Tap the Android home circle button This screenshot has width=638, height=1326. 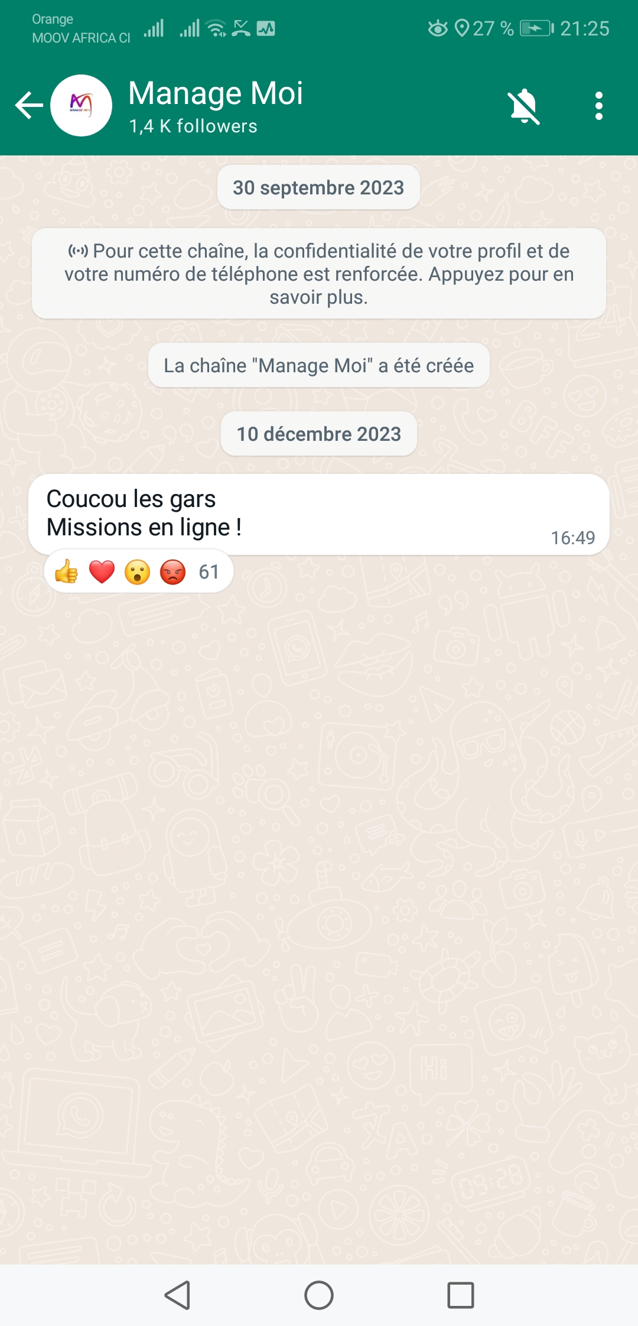coord(319,1295)
